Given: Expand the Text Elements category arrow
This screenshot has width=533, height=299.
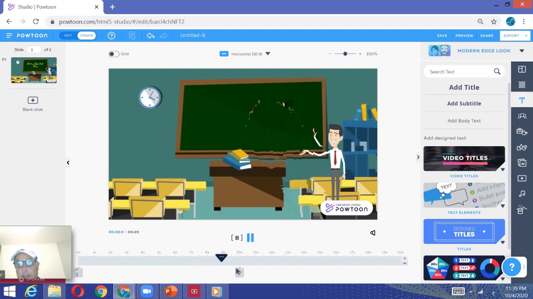Looking at the screenshot, I should click(x=503, y=206).
